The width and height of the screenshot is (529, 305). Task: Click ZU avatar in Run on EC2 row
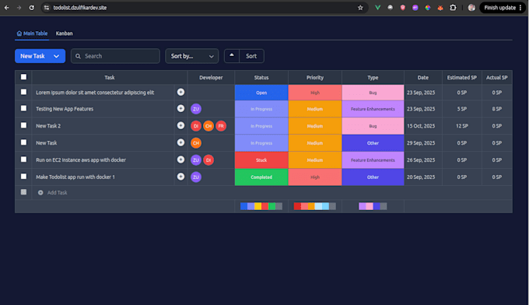[196, 160]
